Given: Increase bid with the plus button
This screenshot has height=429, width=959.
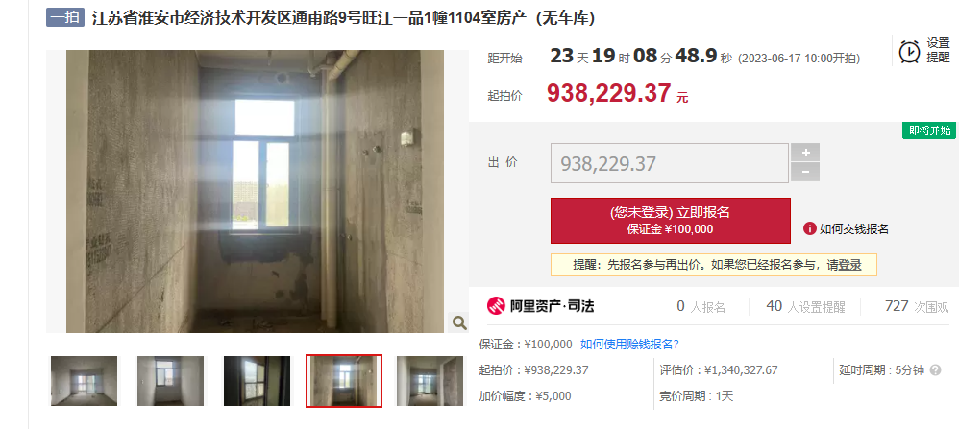Looking at the screenshot, I should click(x=805, y=153).
